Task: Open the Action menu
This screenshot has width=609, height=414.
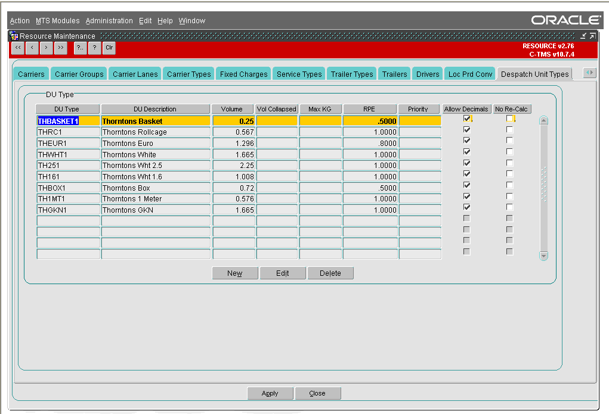Action: 20,21
